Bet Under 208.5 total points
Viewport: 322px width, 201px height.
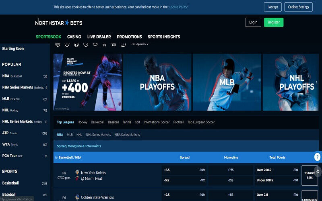pos(277,180)
